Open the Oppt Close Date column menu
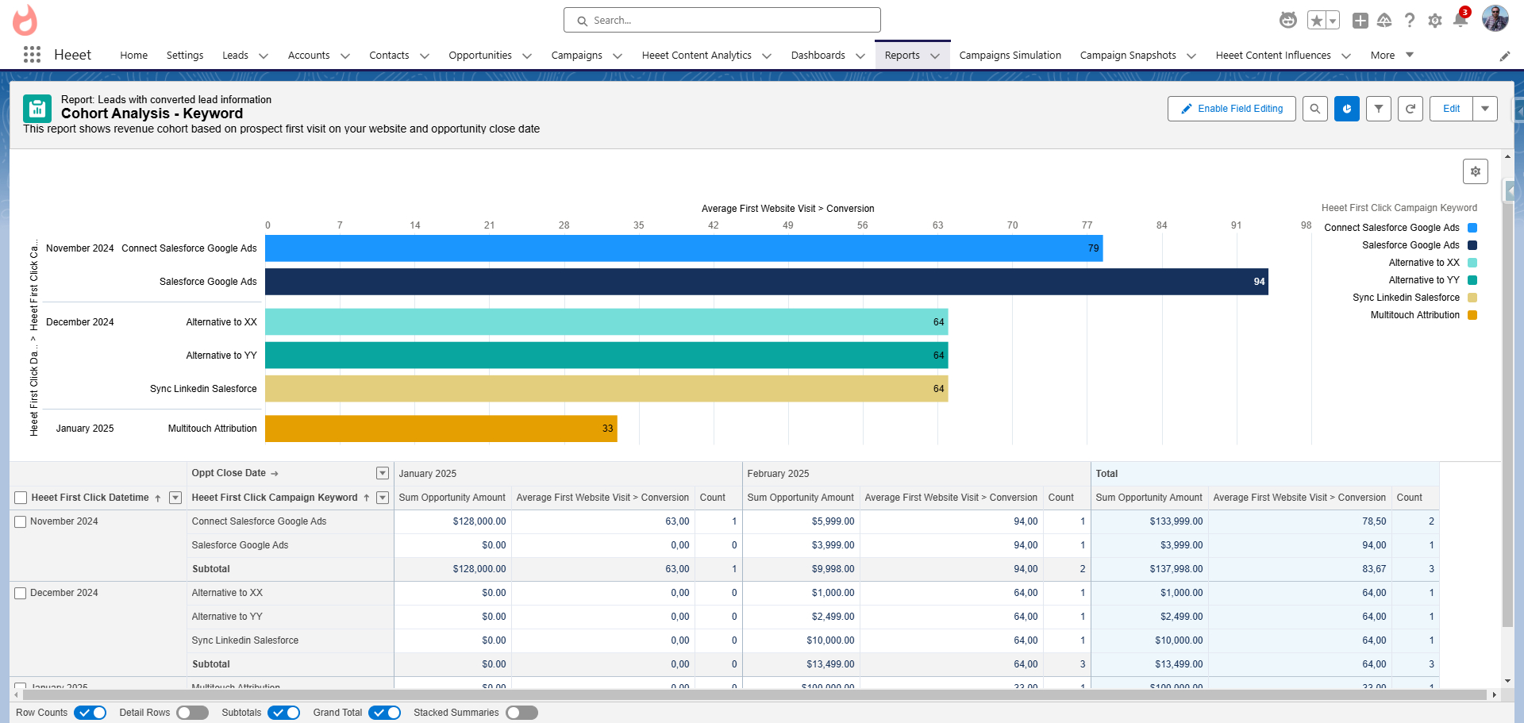Image resolution: width=1524 pixels, height=723 pixels. pos(383,474)
